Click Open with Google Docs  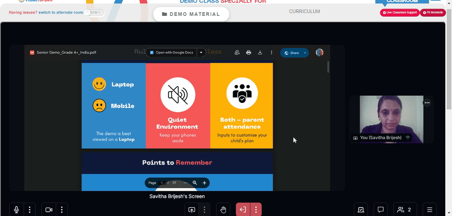coord(171,53)
